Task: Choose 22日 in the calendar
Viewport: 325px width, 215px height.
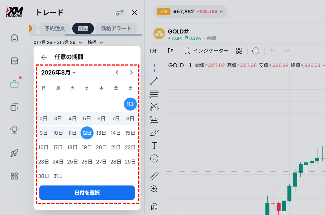Action: tap(130, 147)
